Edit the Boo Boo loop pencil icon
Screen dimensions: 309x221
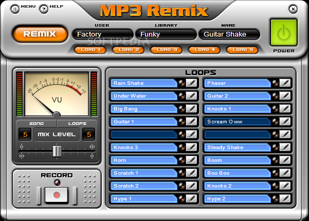[285, 173]
